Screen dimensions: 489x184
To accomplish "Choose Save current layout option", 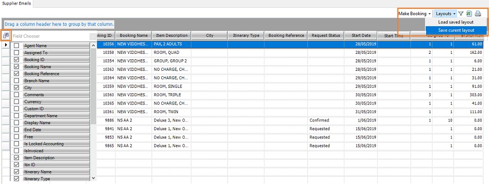I will point(456,30).
